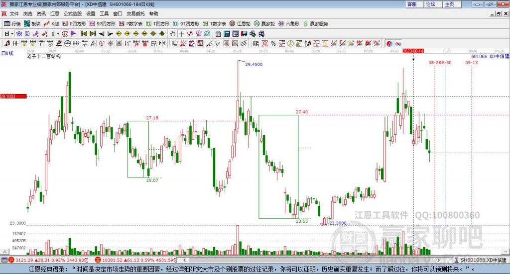510x274 pixels.
Task: Click the 29.4500 high price label
Action: (x=254, y=64)
